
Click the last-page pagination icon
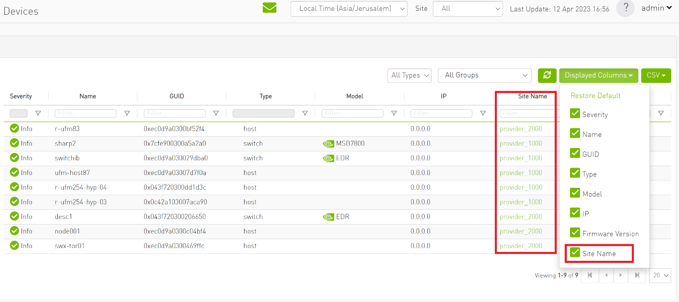pos(637,275)
